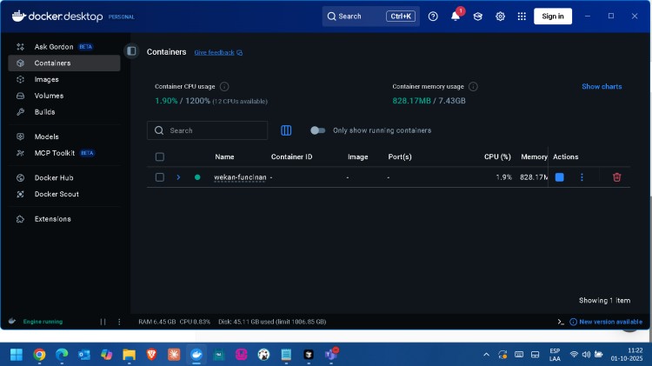Select the wekan container row checkbox

click(160, 177)
